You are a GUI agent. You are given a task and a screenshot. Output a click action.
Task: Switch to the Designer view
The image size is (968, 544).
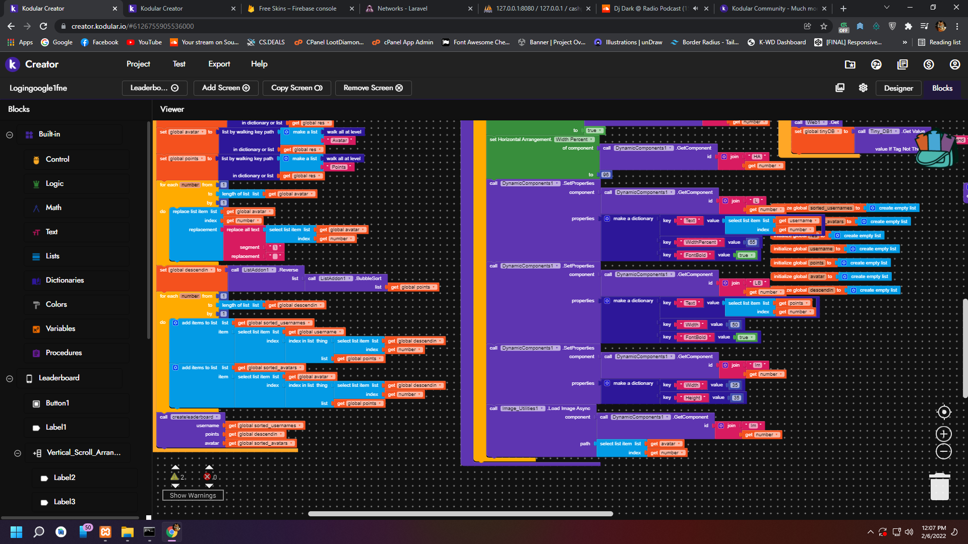898,88
